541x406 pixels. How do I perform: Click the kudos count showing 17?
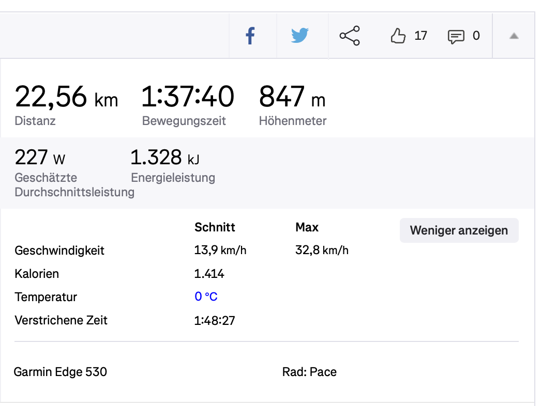(422, 36)
